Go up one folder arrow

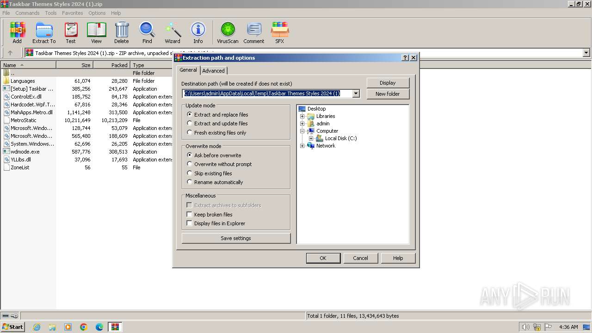(10, 53)
